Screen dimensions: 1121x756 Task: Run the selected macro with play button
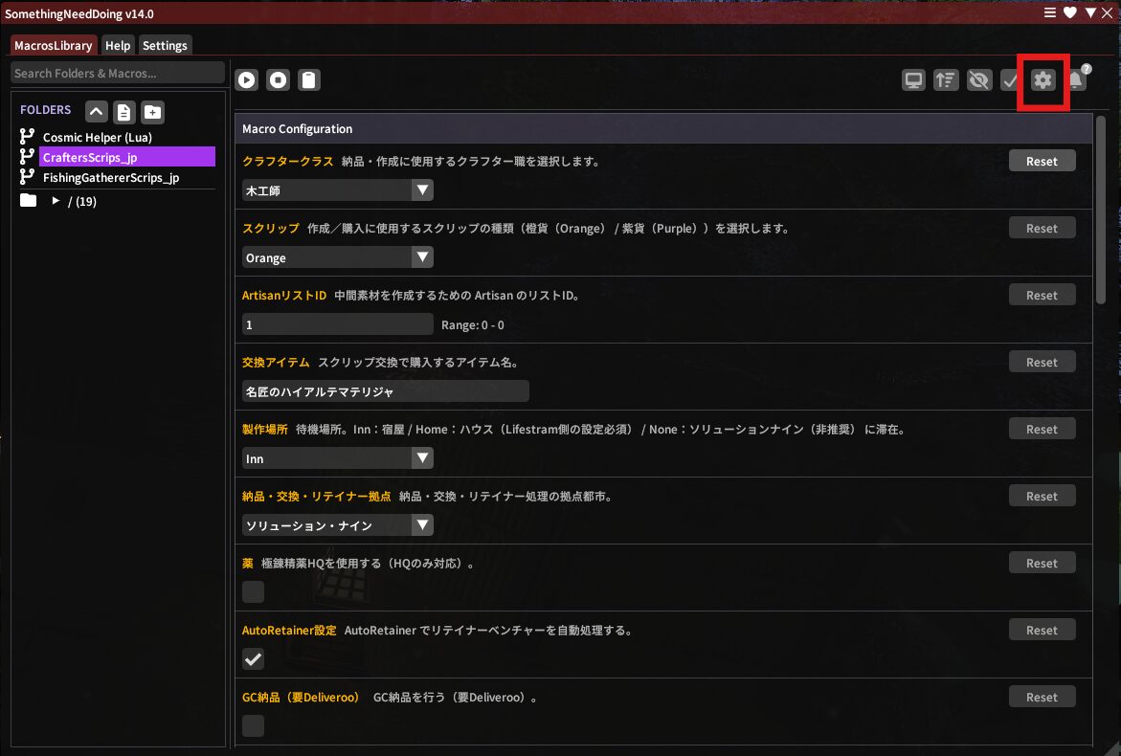pyautogui.click(x=247, y=80)
